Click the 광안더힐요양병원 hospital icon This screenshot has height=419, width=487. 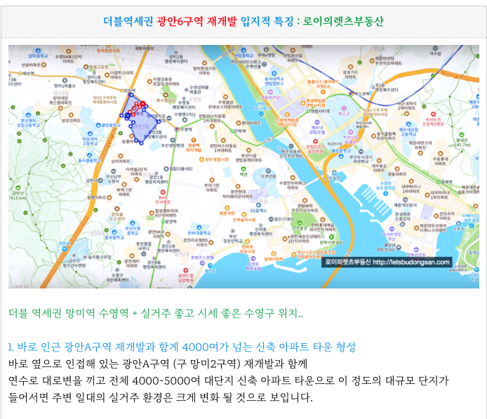(x=186, y=270)
